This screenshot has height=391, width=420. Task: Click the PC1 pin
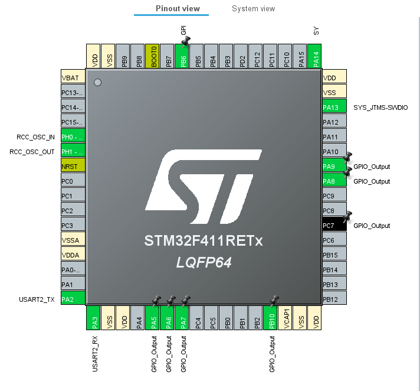point(73,194)
